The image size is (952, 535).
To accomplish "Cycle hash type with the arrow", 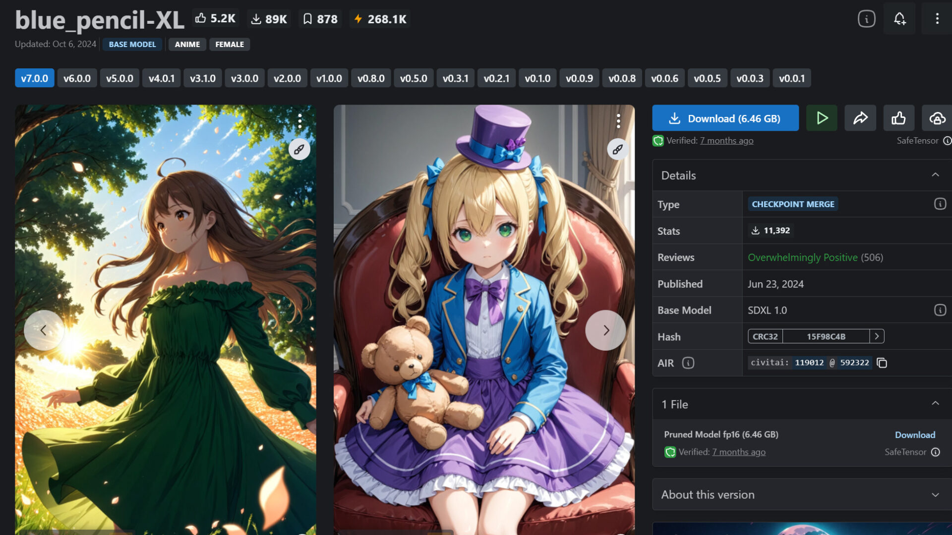I will 877,336.
